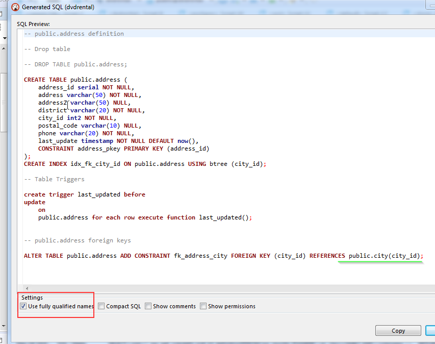Click the scroll up arrow in left background panel
Screen dimensions: 435x344
(4, 48)
